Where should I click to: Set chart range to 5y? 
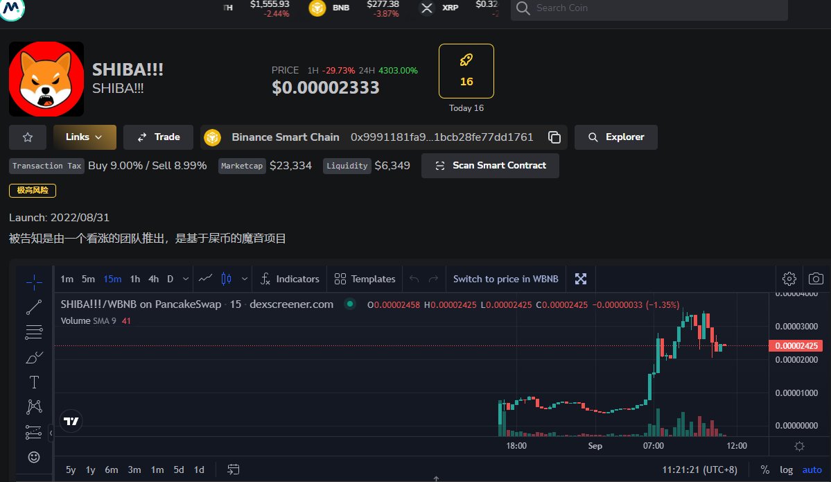coord(71,470)
